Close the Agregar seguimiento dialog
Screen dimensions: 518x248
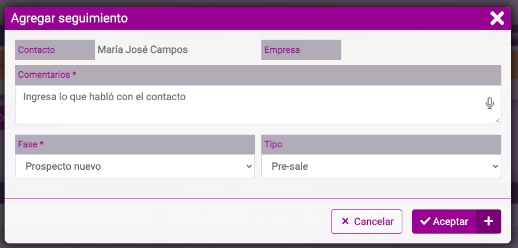tap(497, 18)
